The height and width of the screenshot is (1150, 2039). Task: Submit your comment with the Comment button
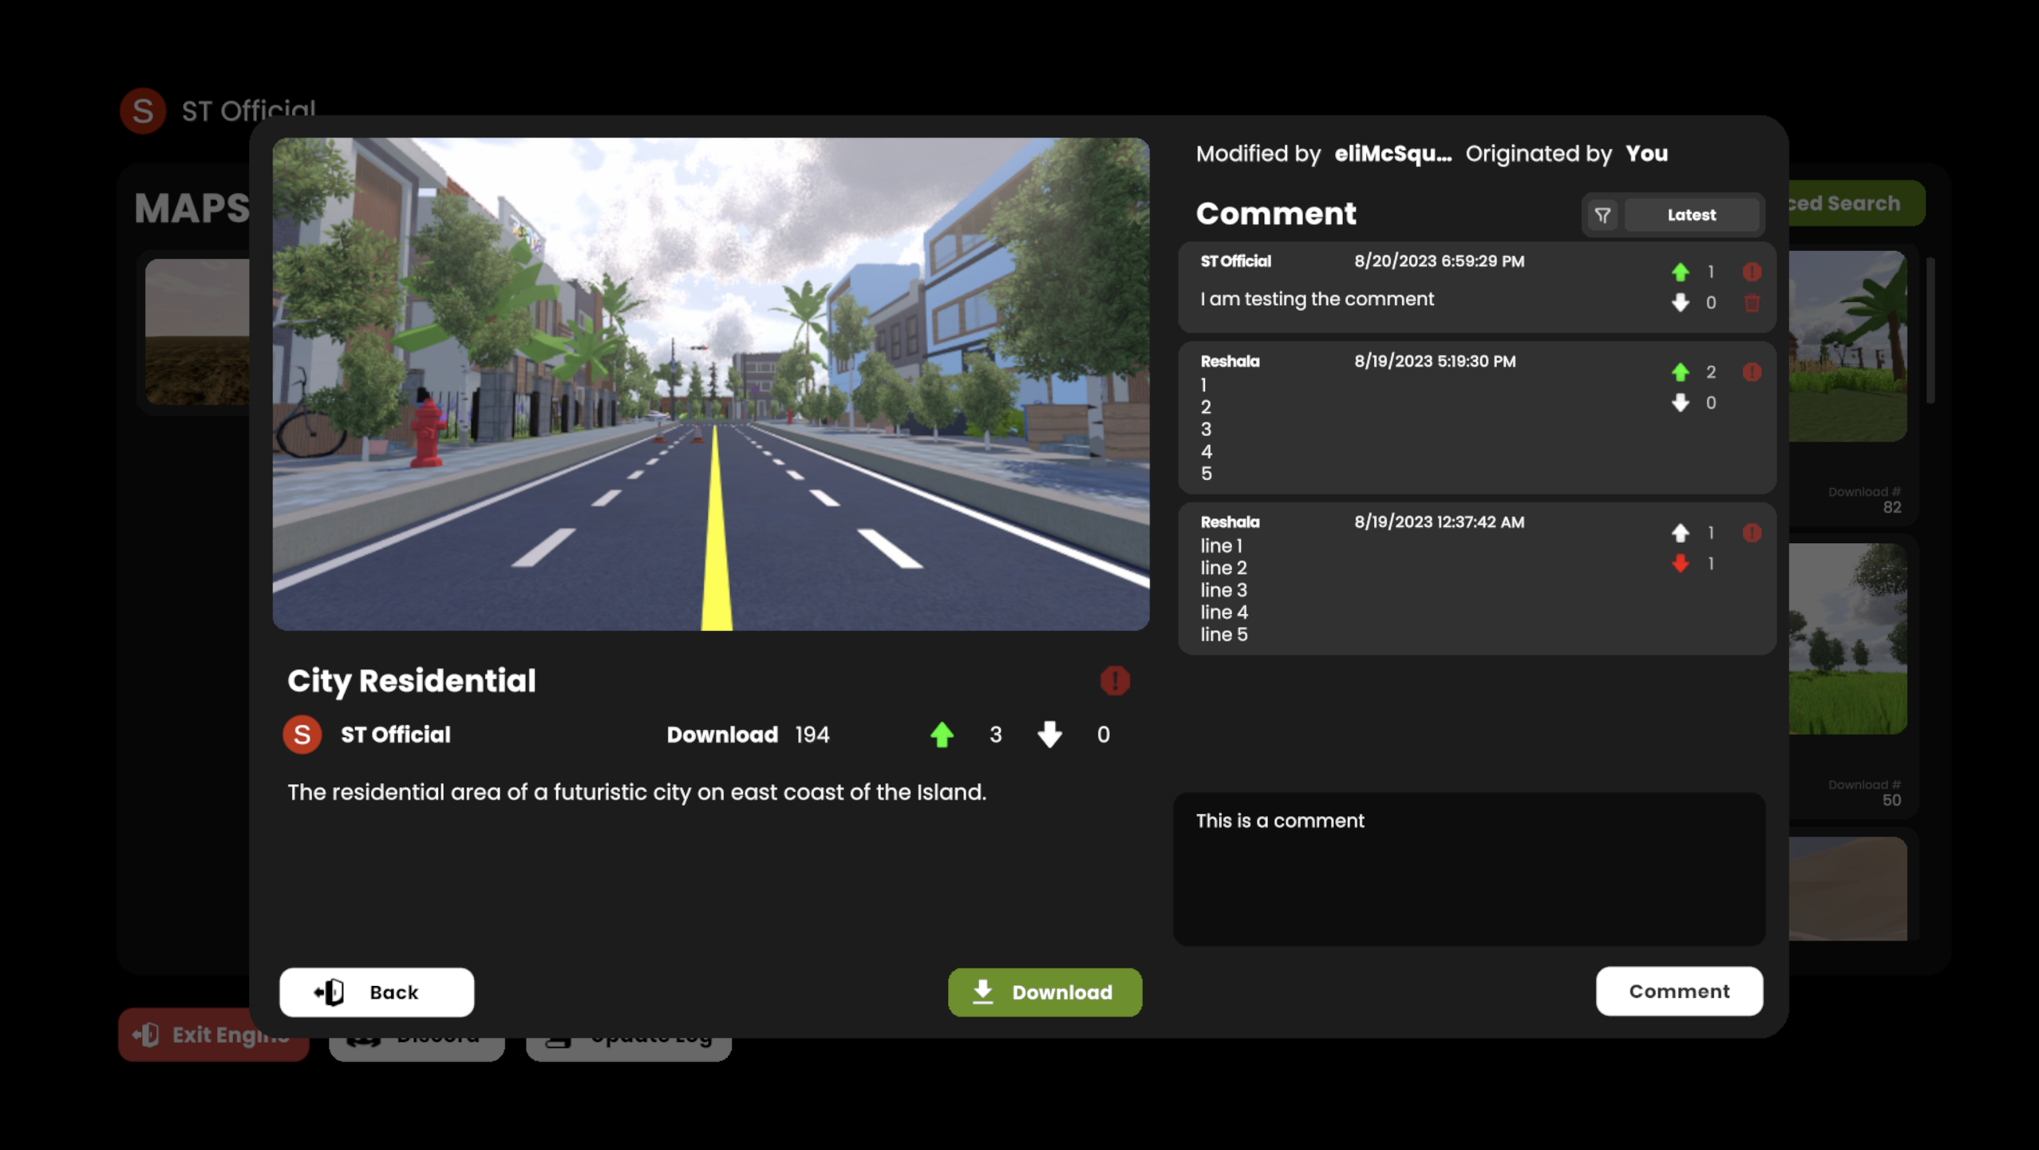(x=1679, y=991)
